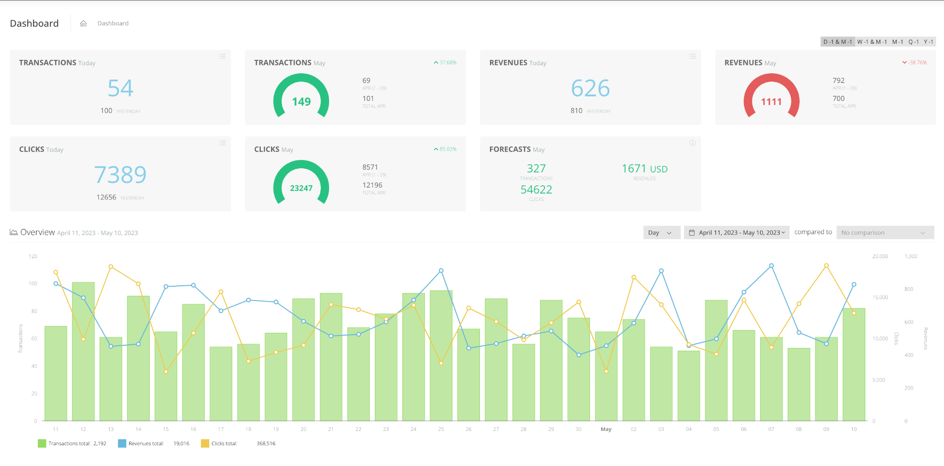Click the Clicks May gauge showing 23247
944x466 pixels.
click(x=301, y=183)
